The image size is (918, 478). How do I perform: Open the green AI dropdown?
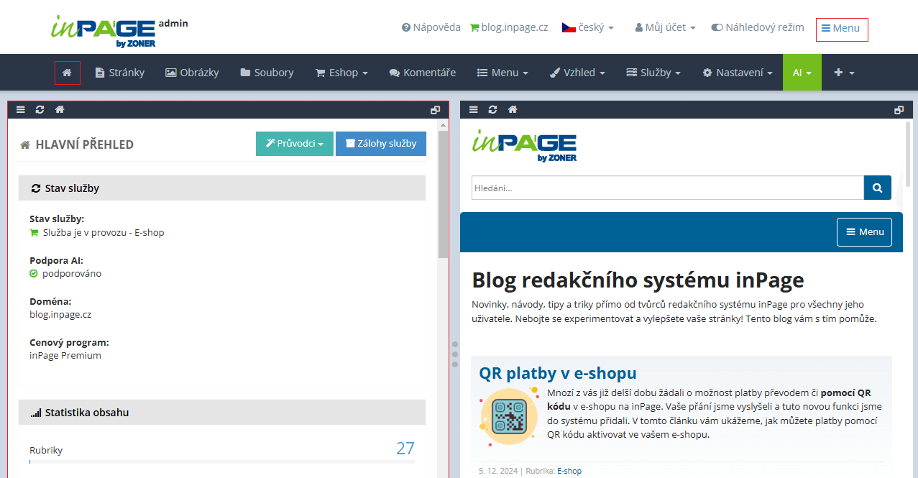tap(802, 73)
